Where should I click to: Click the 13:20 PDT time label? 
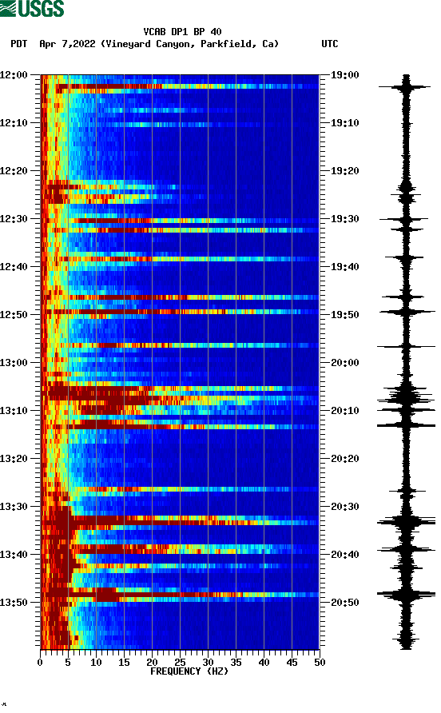click(14, 458)
